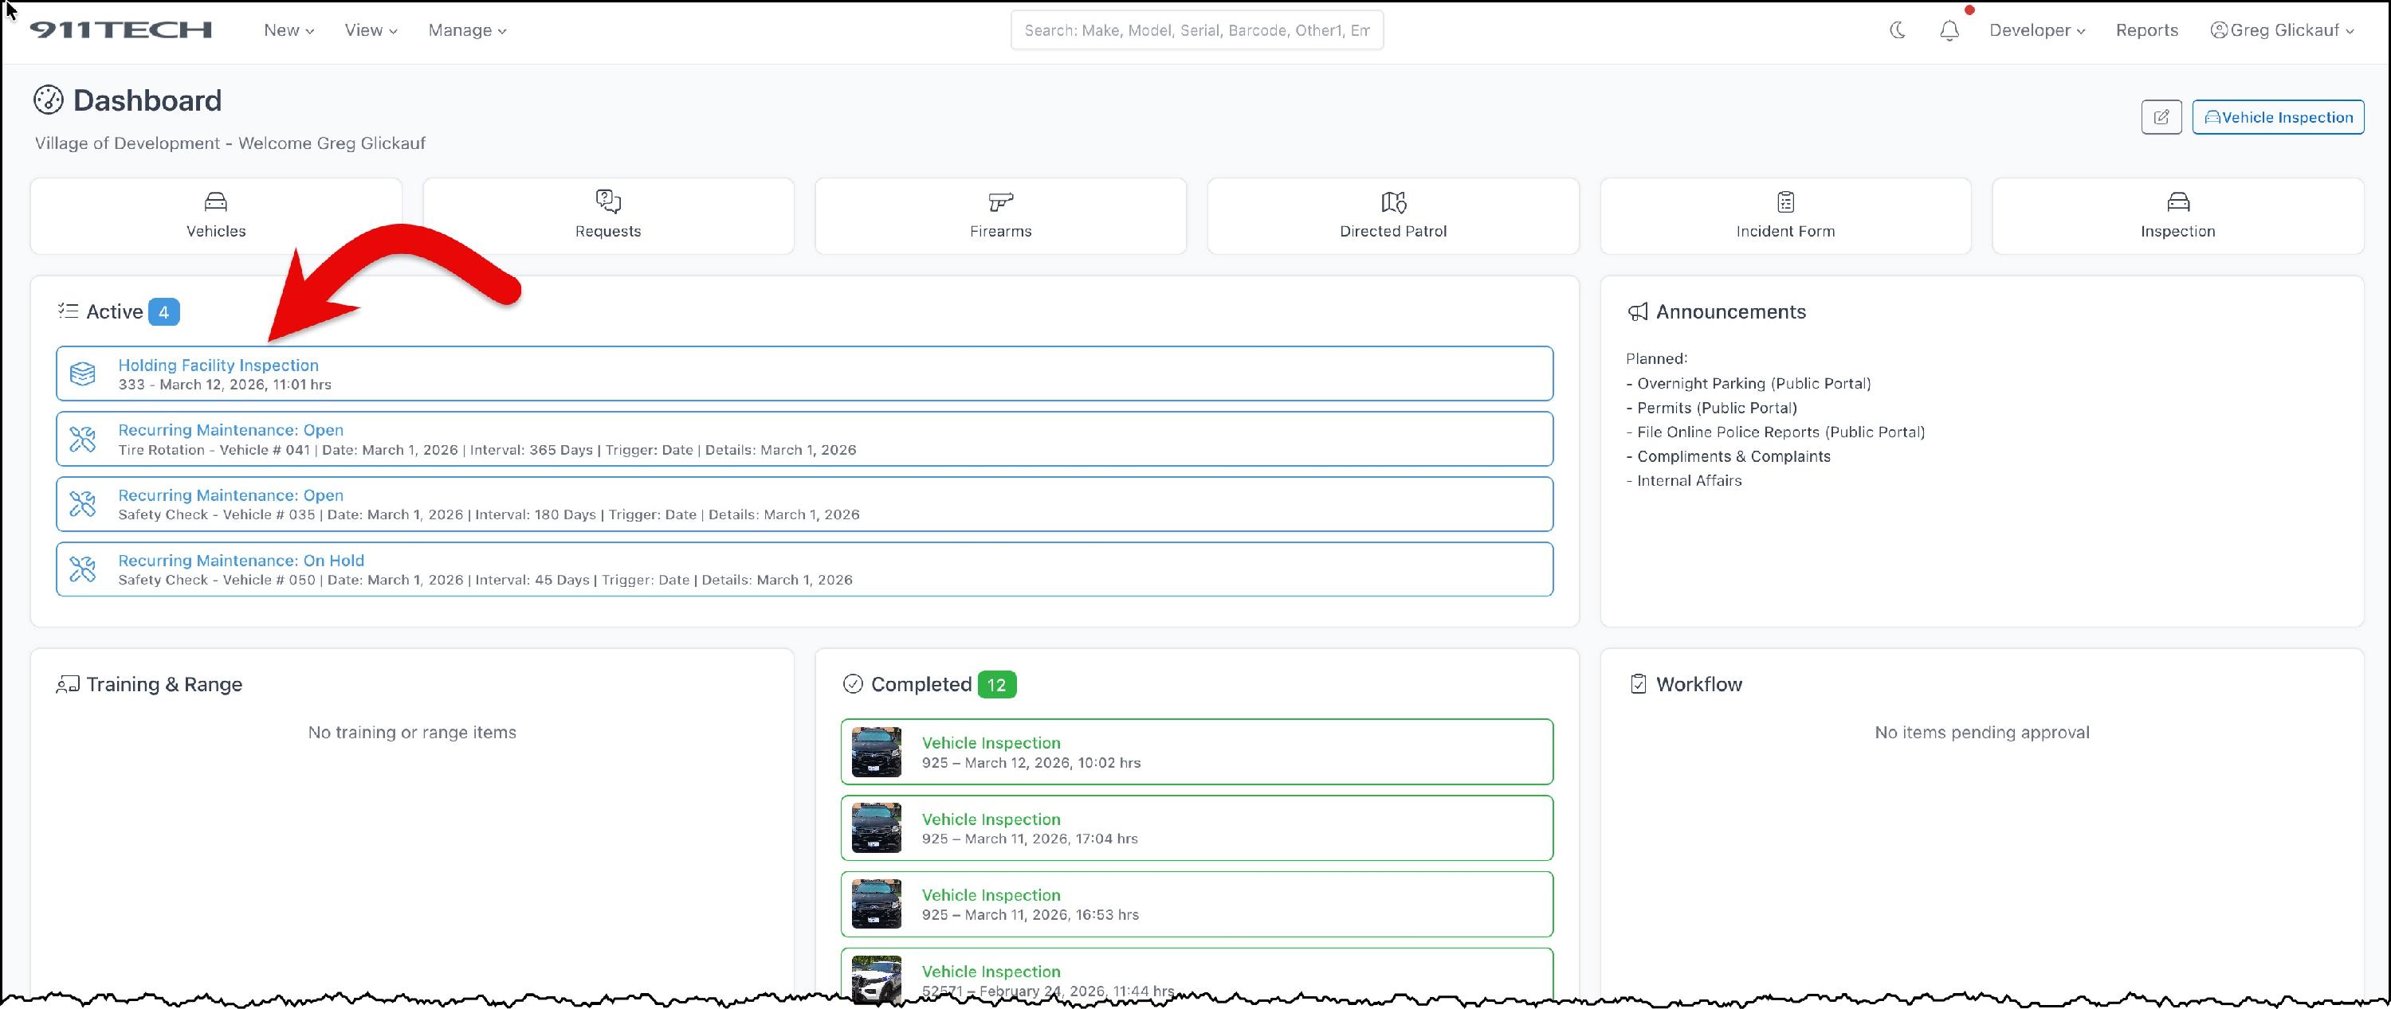Click the edit dashboard pencil icon
Image resolution: width=2391 pixels, height=1009 pixels.
[x=2161, y=117]
